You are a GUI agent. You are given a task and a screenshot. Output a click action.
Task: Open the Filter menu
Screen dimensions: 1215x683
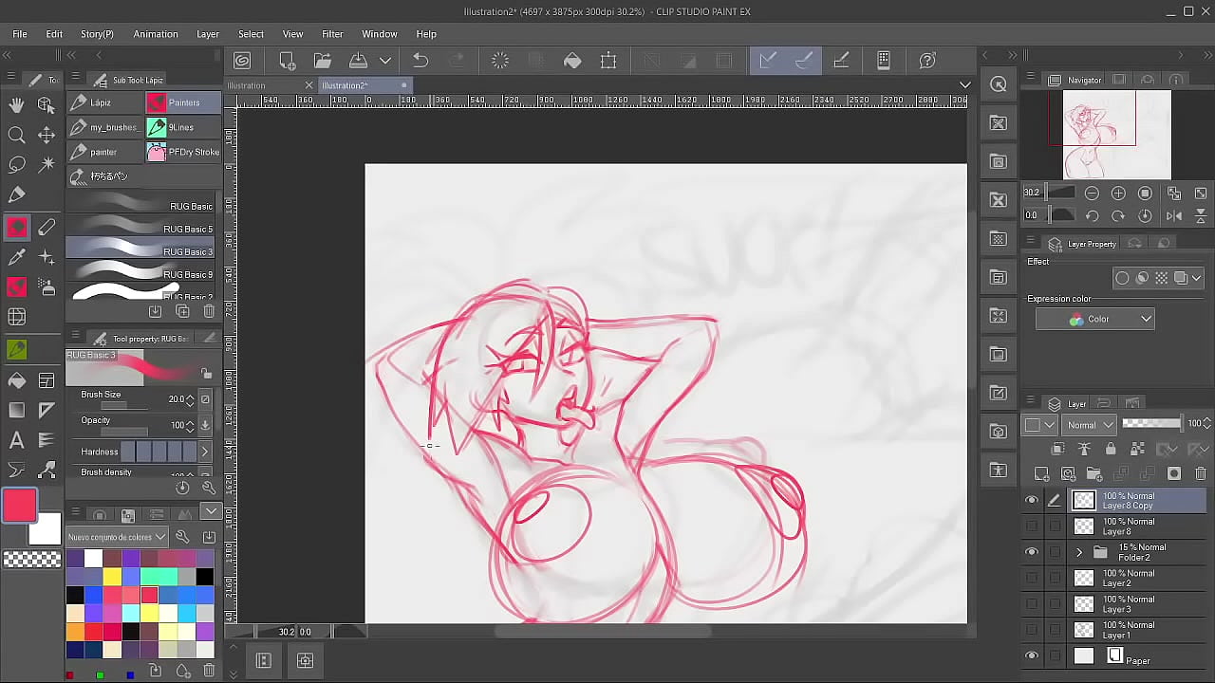point(332,34)
